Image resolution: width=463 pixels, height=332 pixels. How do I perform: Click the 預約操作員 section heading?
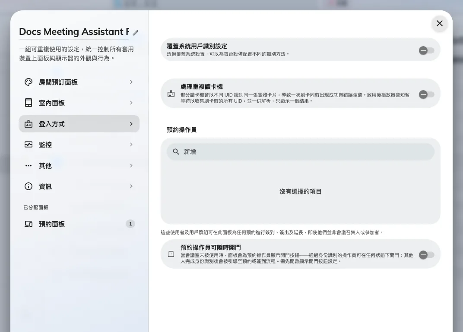181,130
